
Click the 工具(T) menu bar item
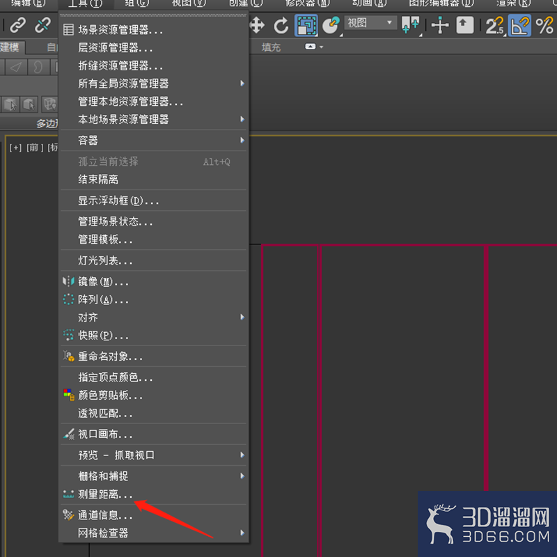click(x=85, y=3)
